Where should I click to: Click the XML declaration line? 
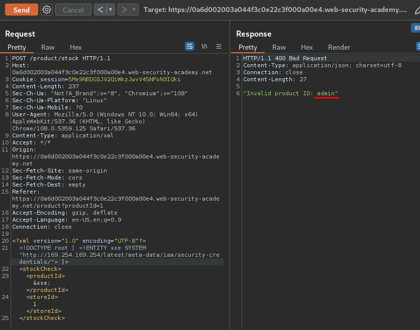point(79,241)
